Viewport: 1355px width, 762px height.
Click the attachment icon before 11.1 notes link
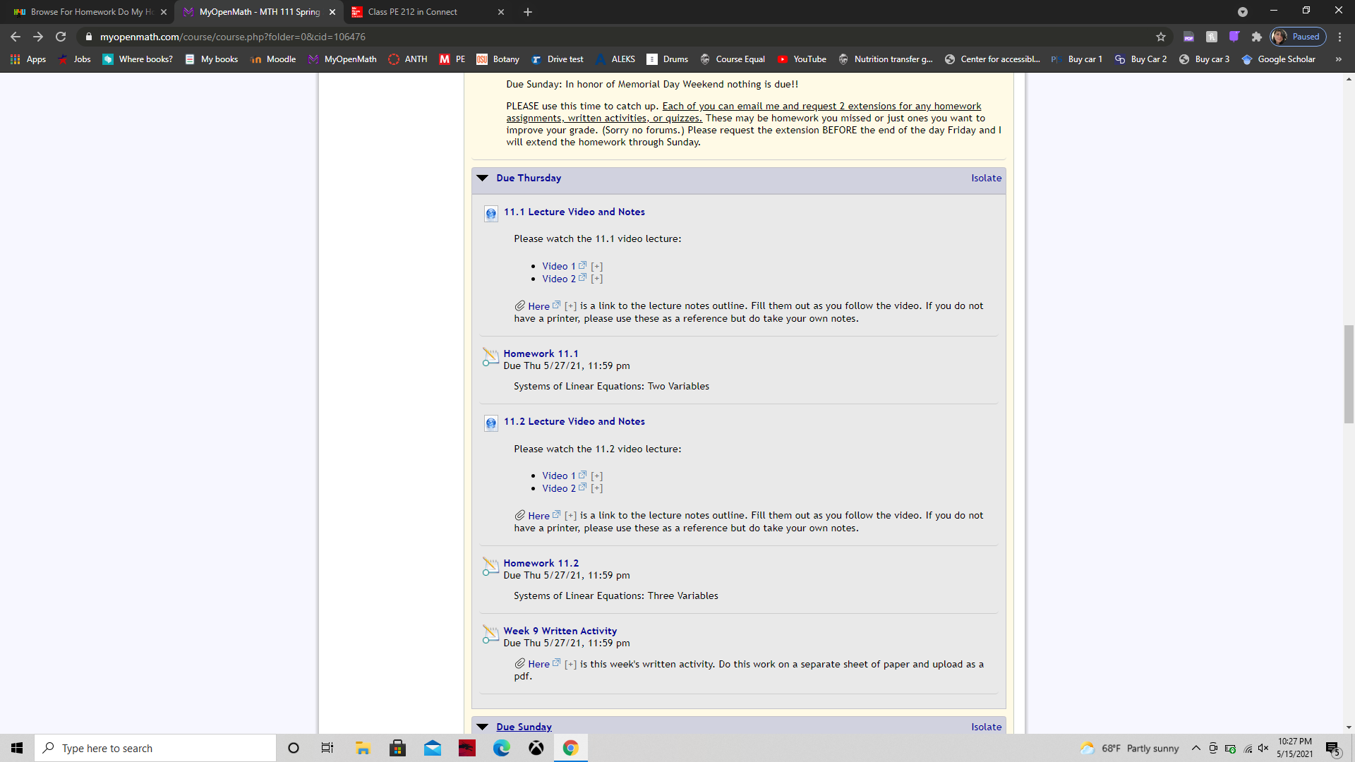pyautogui.click(x=519, y=306)
